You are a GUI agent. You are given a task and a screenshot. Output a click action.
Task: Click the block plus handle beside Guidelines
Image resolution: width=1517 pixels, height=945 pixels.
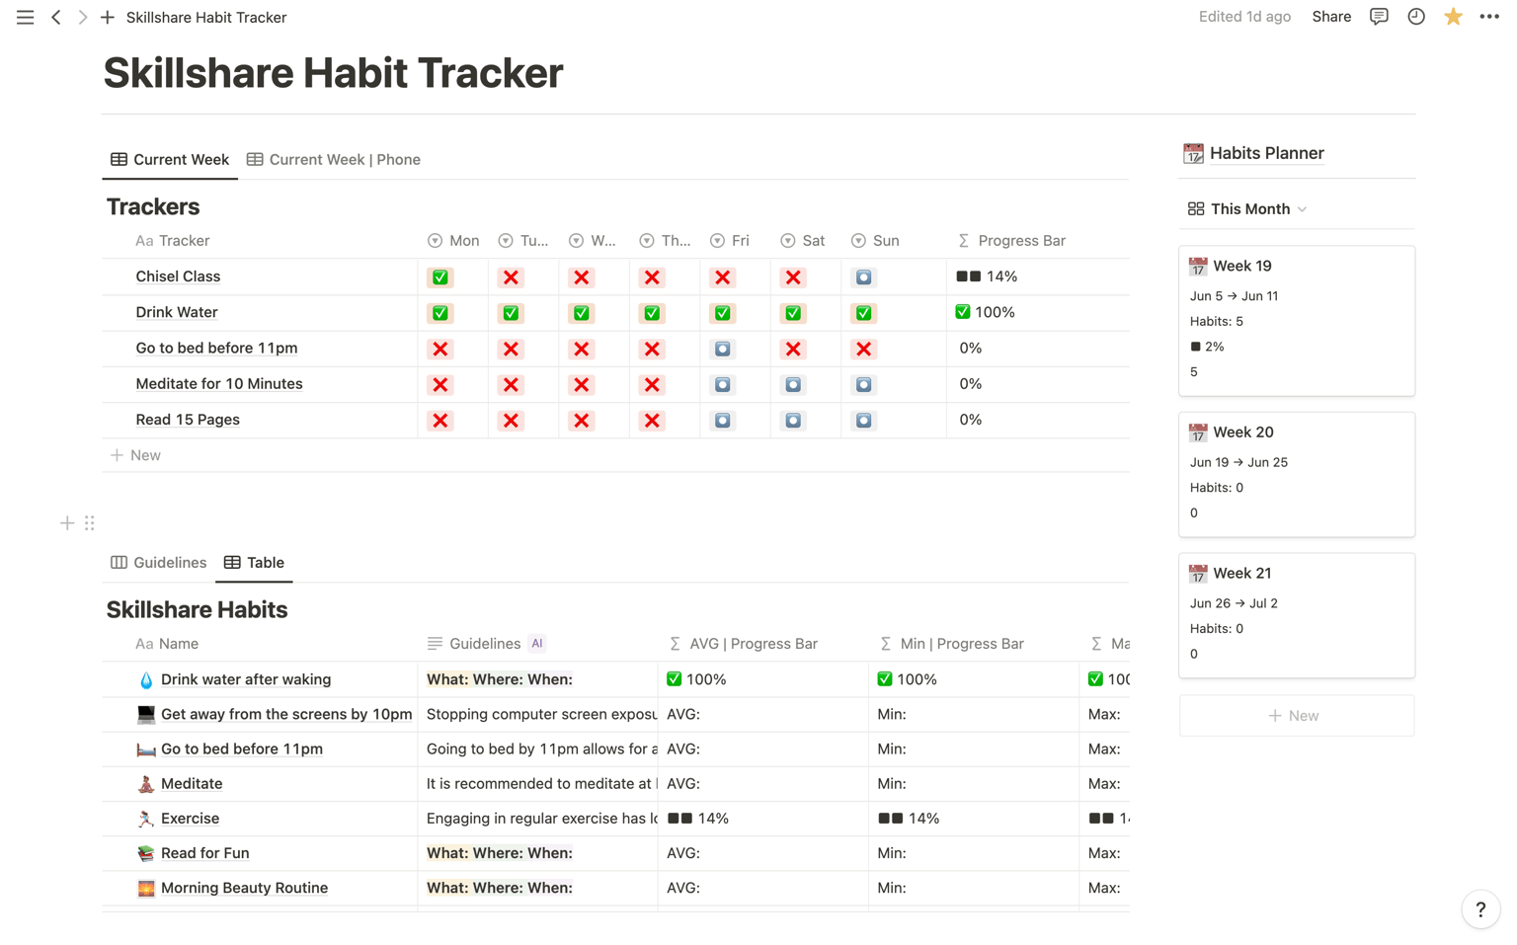[67, 522]
